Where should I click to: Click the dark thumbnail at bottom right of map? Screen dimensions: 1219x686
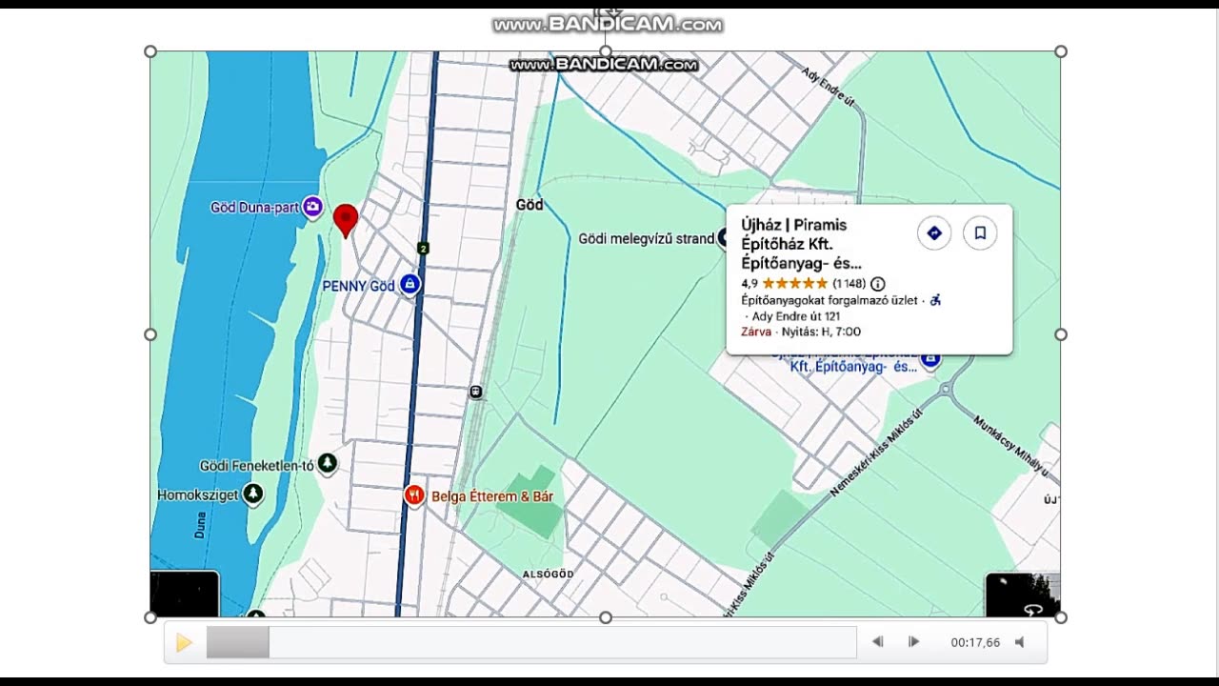(1023, 595)
